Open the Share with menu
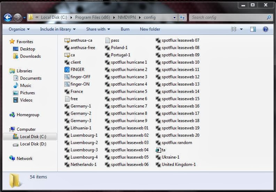276x192 pixels. [98, 29]
